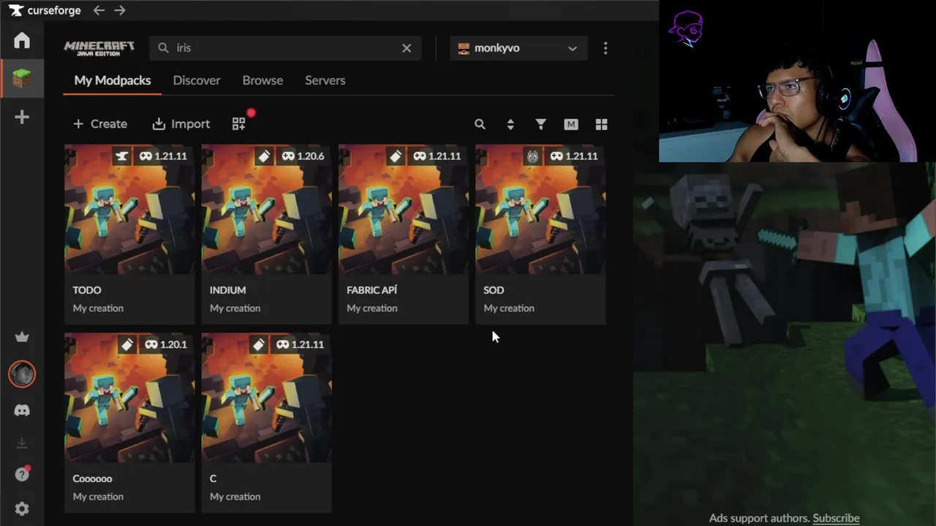This screenshot has height=526, width=936.
Task: Click the TODO modpack title text
Action: (87, 290)
